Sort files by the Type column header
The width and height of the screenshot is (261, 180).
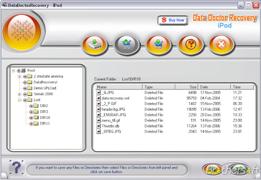tap(159, 87)
